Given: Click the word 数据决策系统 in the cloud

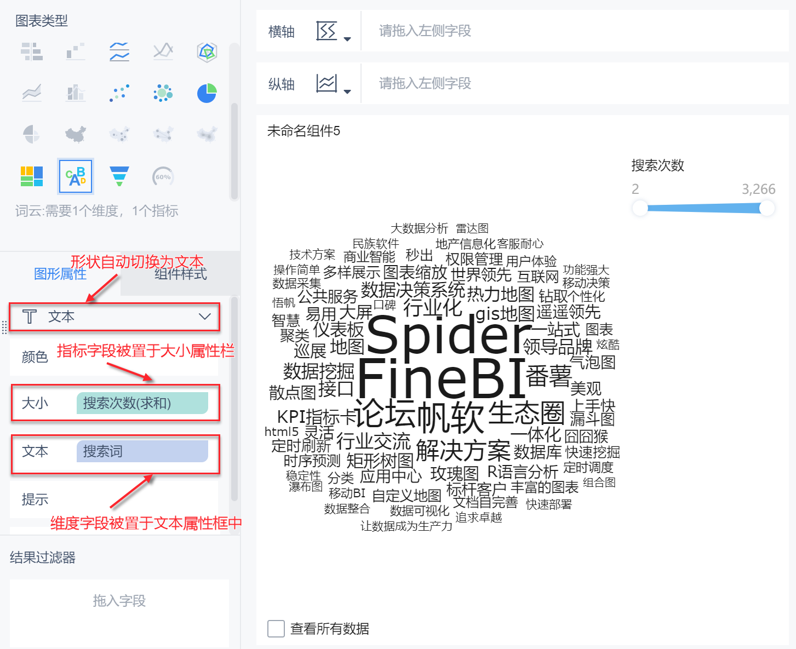Looking at the screenshot, I should coord(413,289).
